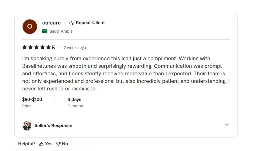
Task: Mark the review helpful with "Yes"
Action: (46, 144)
